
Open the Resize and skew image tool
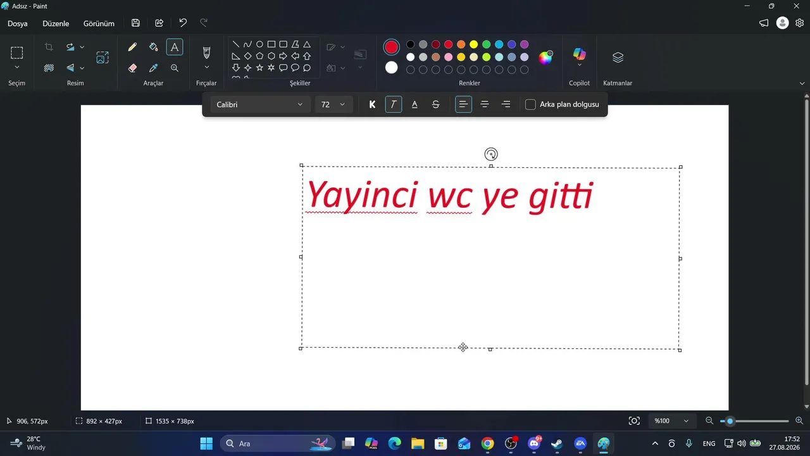pos(103,58)
